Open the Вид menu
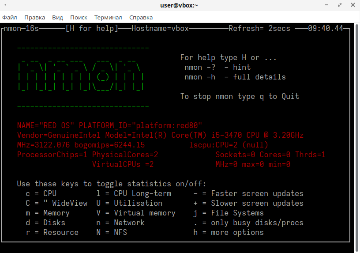Viewport: 360px width, 253px height. (x=57, y=18)
